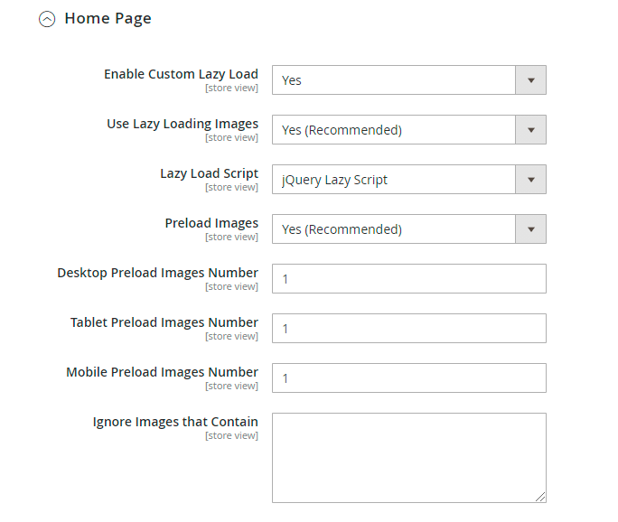This screenshot has width=618, height=522.
Task: Click the Mobile Preload Images Number label
Action: 162,372
